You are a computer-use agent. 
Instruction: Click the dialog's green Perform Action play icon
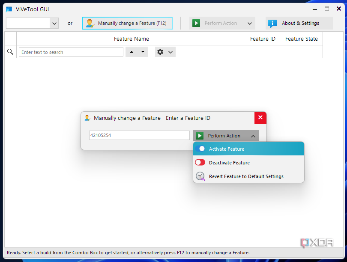pos(200,136)
